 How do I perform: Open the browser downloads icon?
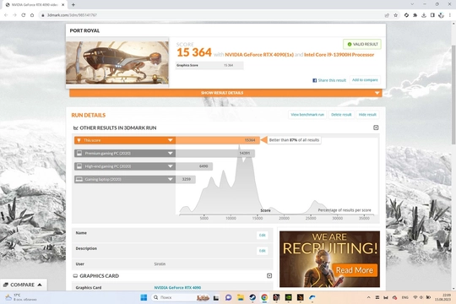pyautogui.click(x=424, y=15)
